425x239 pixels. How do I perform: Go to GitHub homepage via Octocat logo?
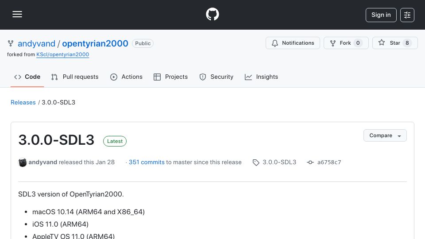click(212, 14)
